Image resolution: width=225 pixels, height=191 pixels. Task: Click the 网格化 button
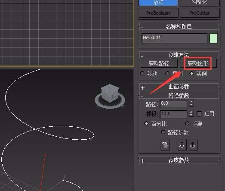click(200, 3)
